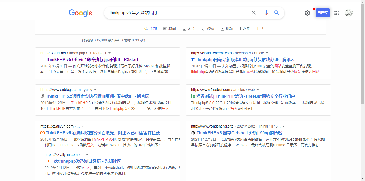Viewport: 365px width, 181px height.
Task: Expand the cloud.tencent.com result options arrow
Action: click(x=267, y=53)
